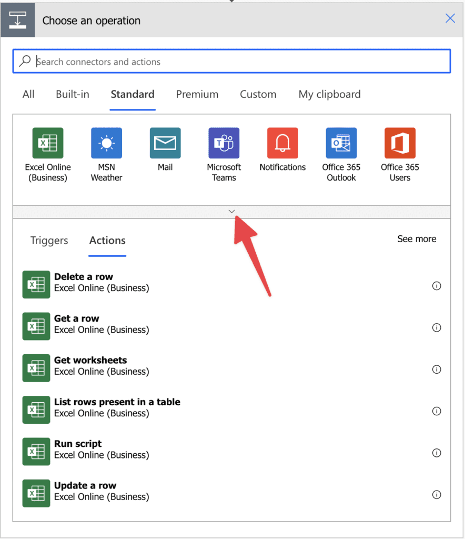Screen dimensions: 465x539
Task: View info for the Run script action
Action: [437, 453]
